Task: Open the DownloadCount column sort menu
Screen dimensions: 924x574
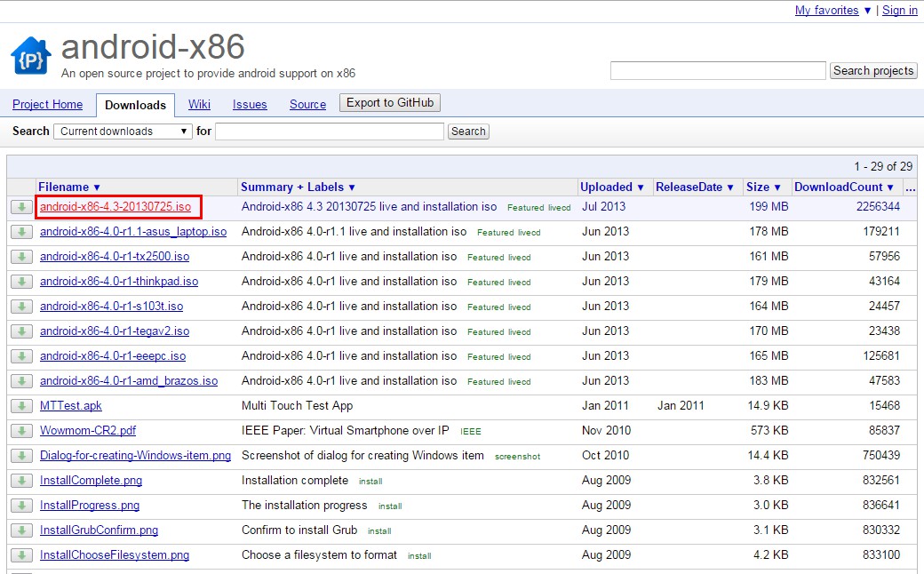Action: [x=844, y=187]
